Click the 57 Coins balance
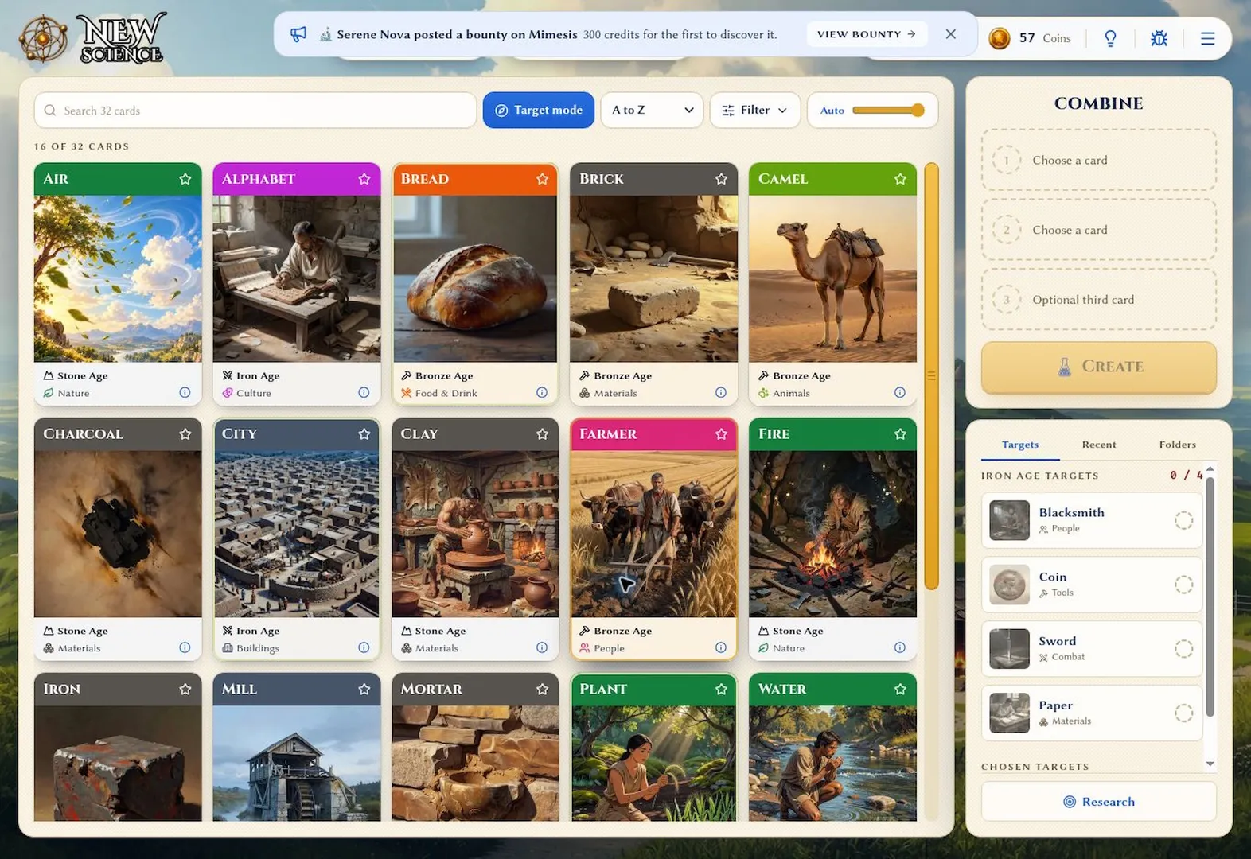1251x859 pixels. pos(1045,38)
